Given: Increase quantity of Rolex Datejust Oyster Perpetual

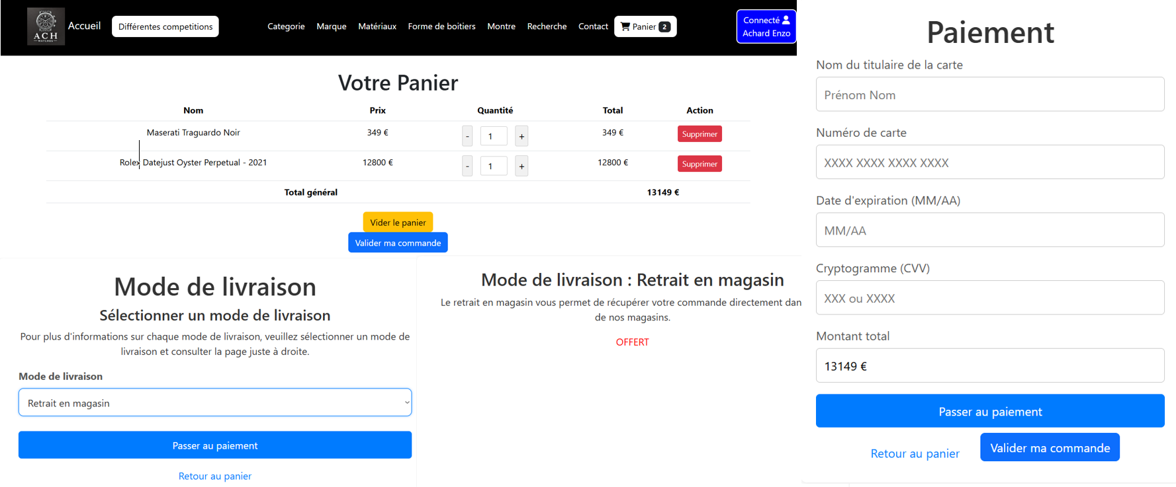Looking at the screenshot, I should (x=521, y=166).
